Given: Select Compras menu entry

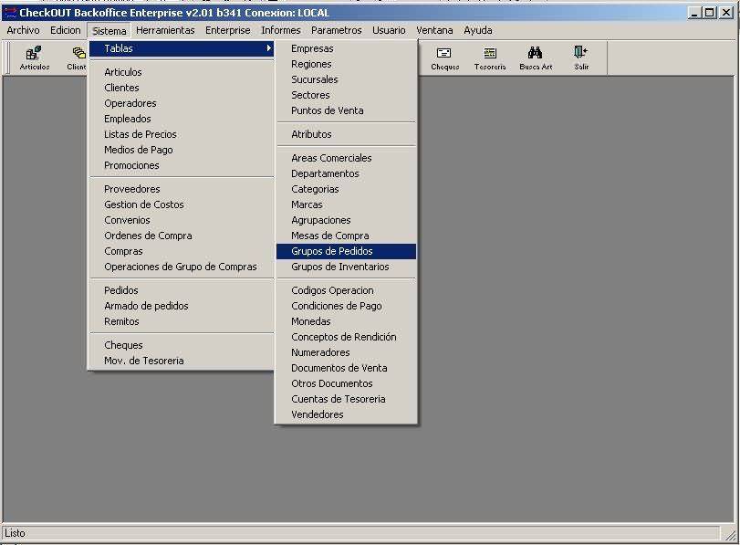Looking at the screenshot, I should click(x=182, y=251).
